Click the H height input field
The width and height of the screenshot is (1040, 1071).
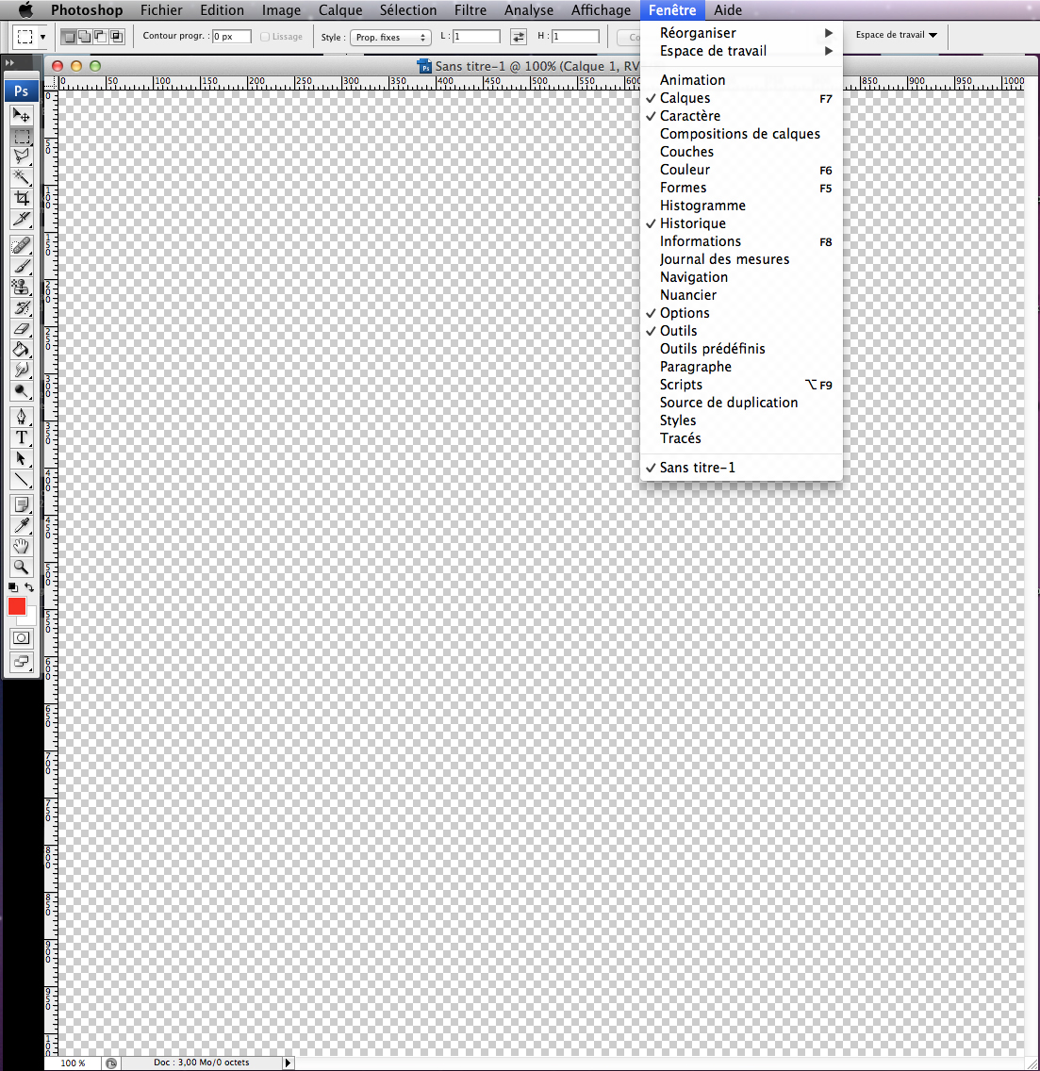click(x=575, y=36)
